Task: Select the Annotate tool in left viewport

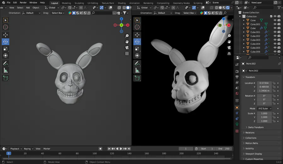Action: click(x=5, y=63)
